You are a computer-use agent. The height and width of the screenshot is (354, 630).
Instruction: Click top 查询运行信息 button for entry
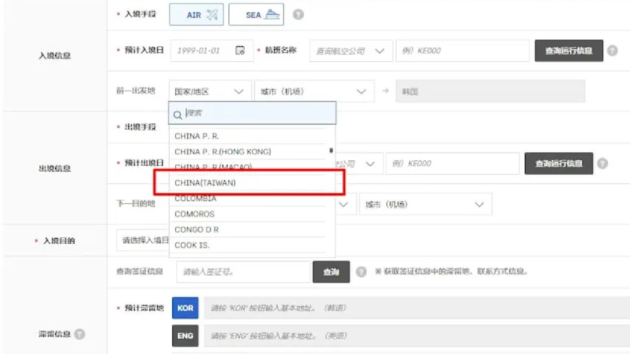coord(568,51)
